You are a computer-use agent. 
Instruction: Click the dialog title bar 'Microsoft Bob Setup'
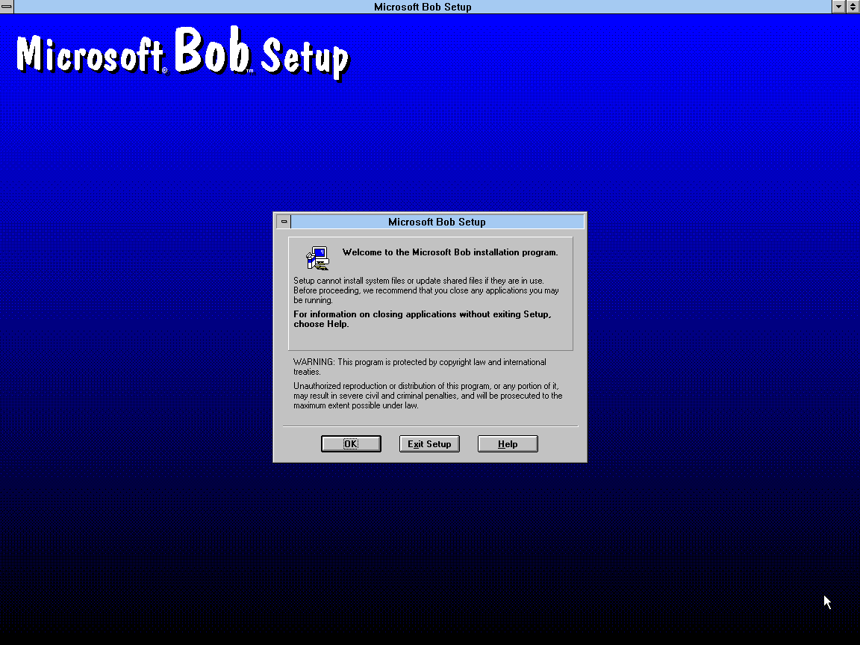(x=437, y=222)
